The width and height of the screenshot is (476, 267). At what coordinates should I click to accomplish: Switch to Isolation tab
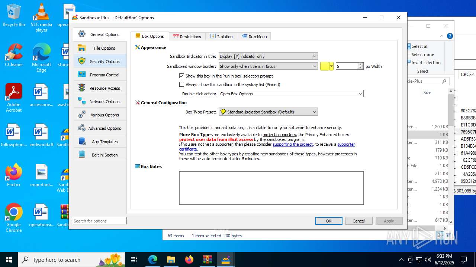(x=221, y=36)
